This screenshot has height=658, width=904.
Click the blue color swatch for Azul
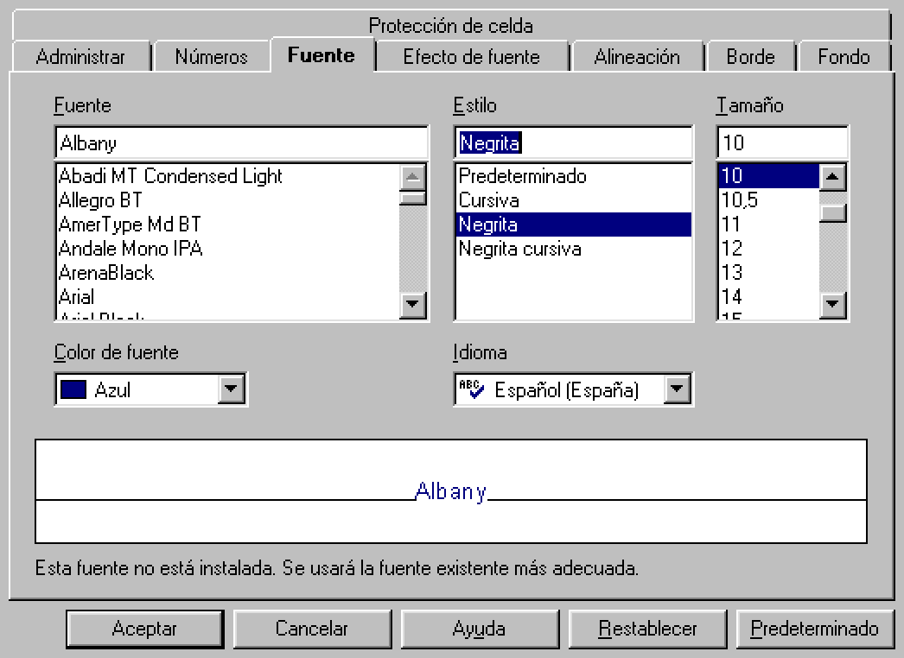tap(73, 389)
